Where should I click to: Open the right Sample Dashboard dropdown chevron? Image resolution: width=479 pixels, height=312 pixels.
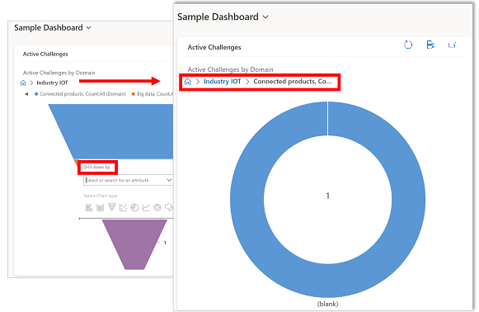(265, 17)
